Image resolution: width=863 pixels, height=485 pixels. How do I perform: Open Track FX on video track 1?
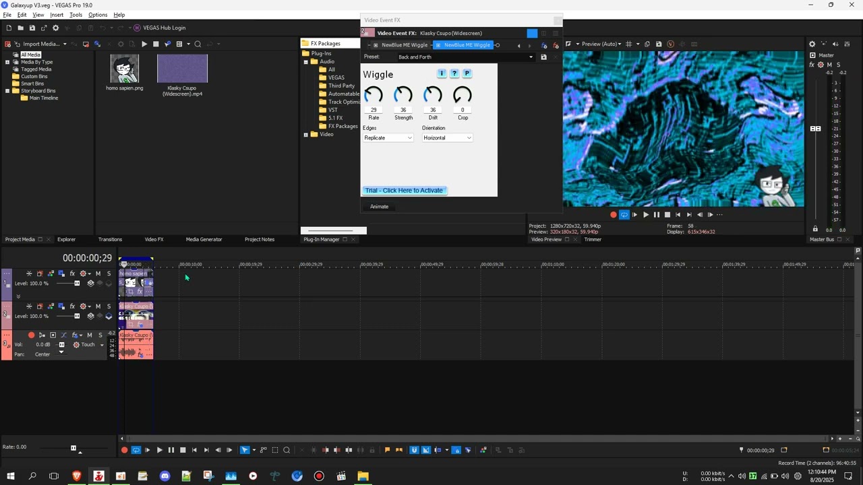(72, 273)
